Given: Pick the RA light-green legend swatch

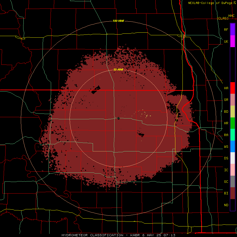Looking at the screenshot, I should [233, 135].
